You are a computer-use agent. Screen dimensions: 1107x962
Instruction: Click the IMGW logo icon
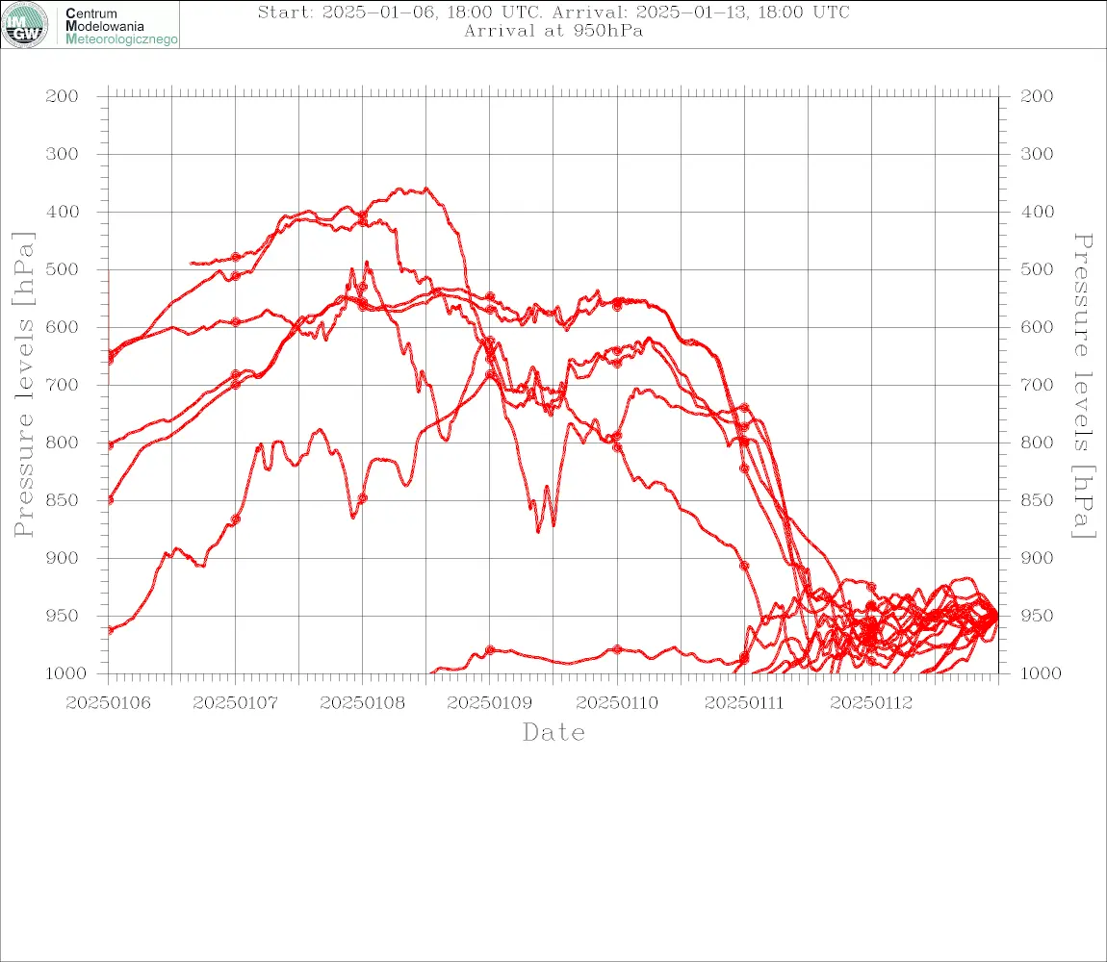point(25,25)
